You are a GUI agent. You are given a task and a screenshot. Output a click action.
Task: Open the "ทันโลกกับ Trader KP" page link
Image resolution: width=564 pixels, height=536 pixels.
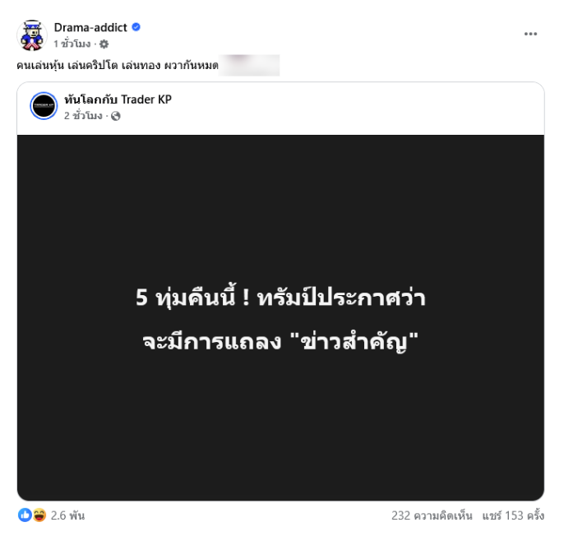tap(118, 99)
